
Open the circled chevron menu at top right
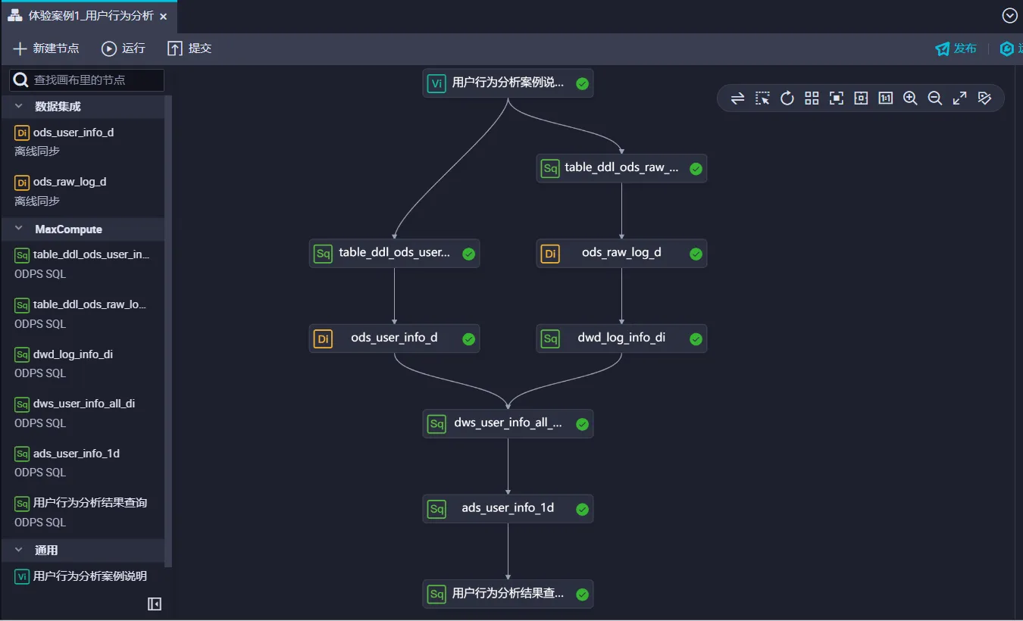1009,15
